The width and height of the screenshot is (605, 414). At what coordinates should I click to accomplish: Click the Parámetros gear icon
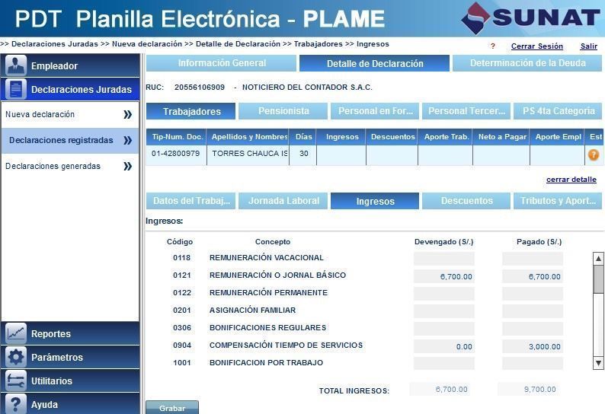click(16, 357)
